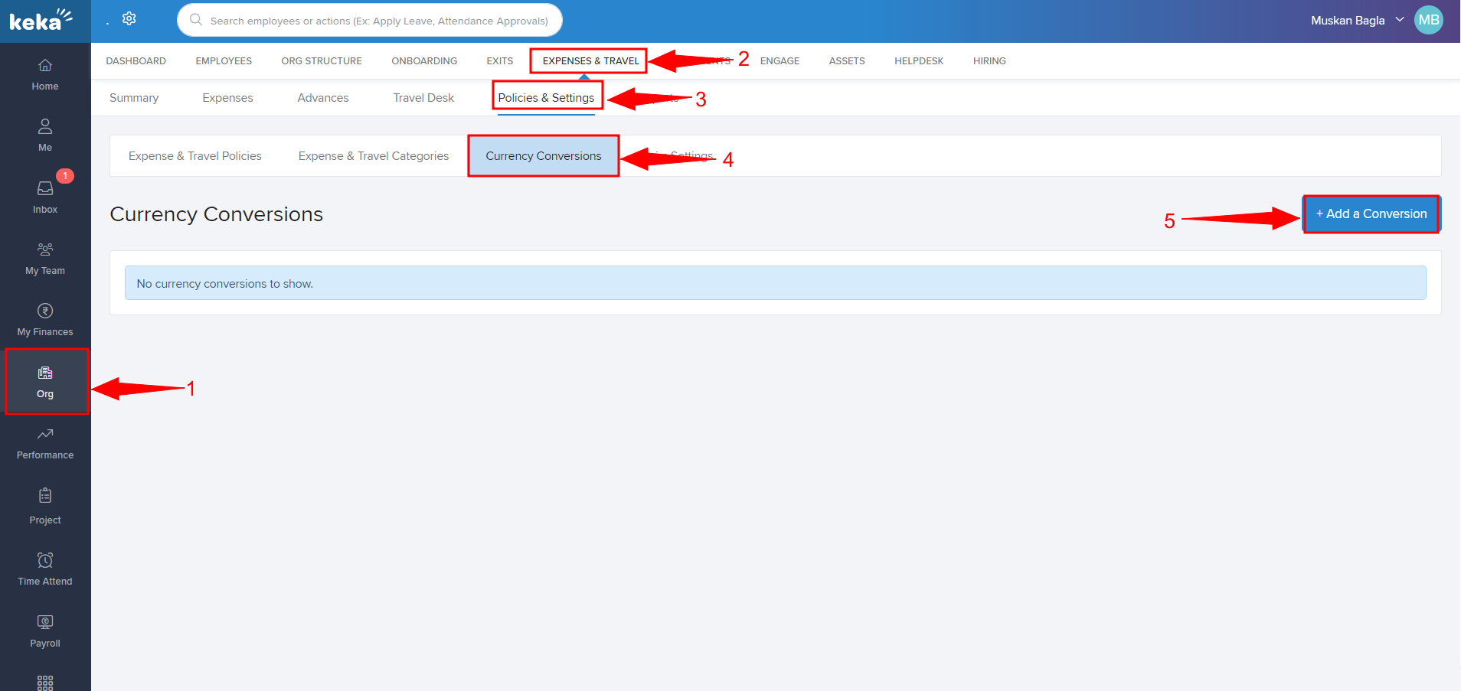Open the Project clipboard icon
This screenshot has height=691, width=1461.
[x=45, y=497]
